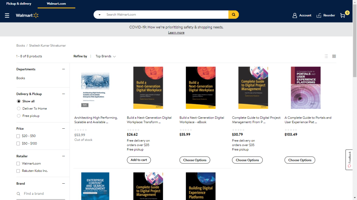The image size is (357, 200).
Task: Open the Top Brands sort dropdown
Action: (106, 56)
